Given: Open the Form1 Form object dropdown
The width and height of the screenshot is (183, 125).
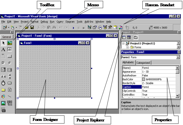Looking at the screenshot, I should coord(178,57).
